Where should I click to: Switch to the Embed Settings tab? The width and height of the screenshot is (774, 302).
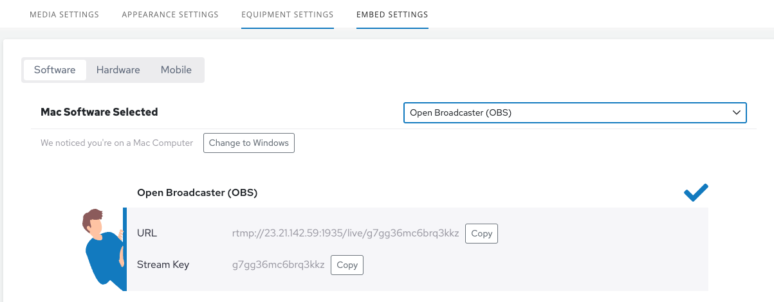(392, 14)
